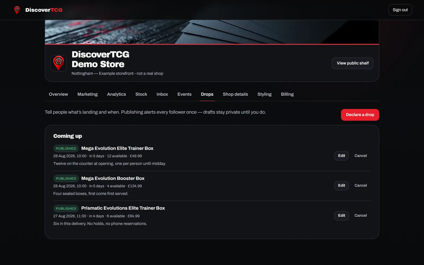Sign out of the account
The height and width of the screenshot is (265, 424).
point(400,10)
